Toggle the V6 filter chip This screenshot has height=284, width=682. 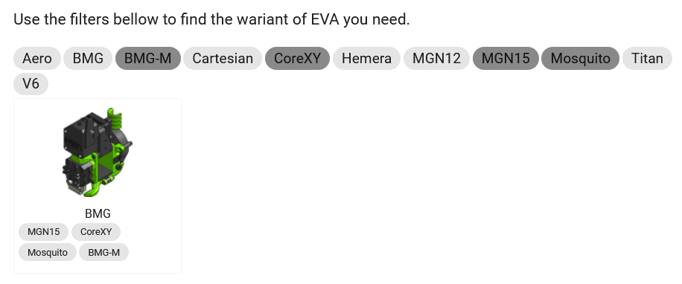(31, 83)
